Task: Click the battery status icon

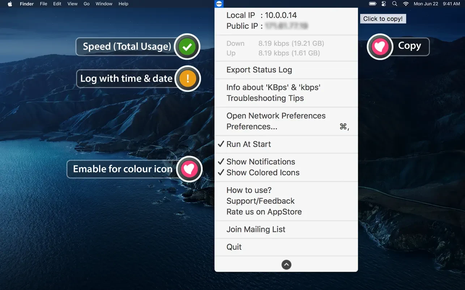Action: 372,4
